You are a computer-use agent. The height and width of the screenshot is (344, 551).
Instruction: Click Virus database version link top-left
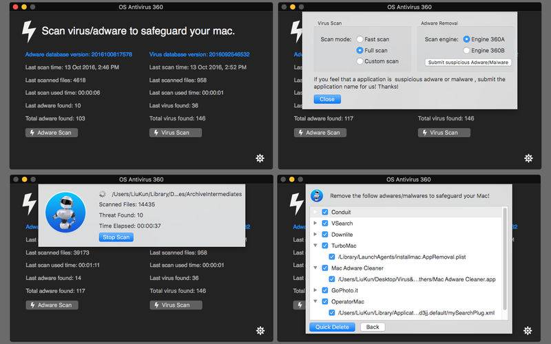[x=200, y=54]
